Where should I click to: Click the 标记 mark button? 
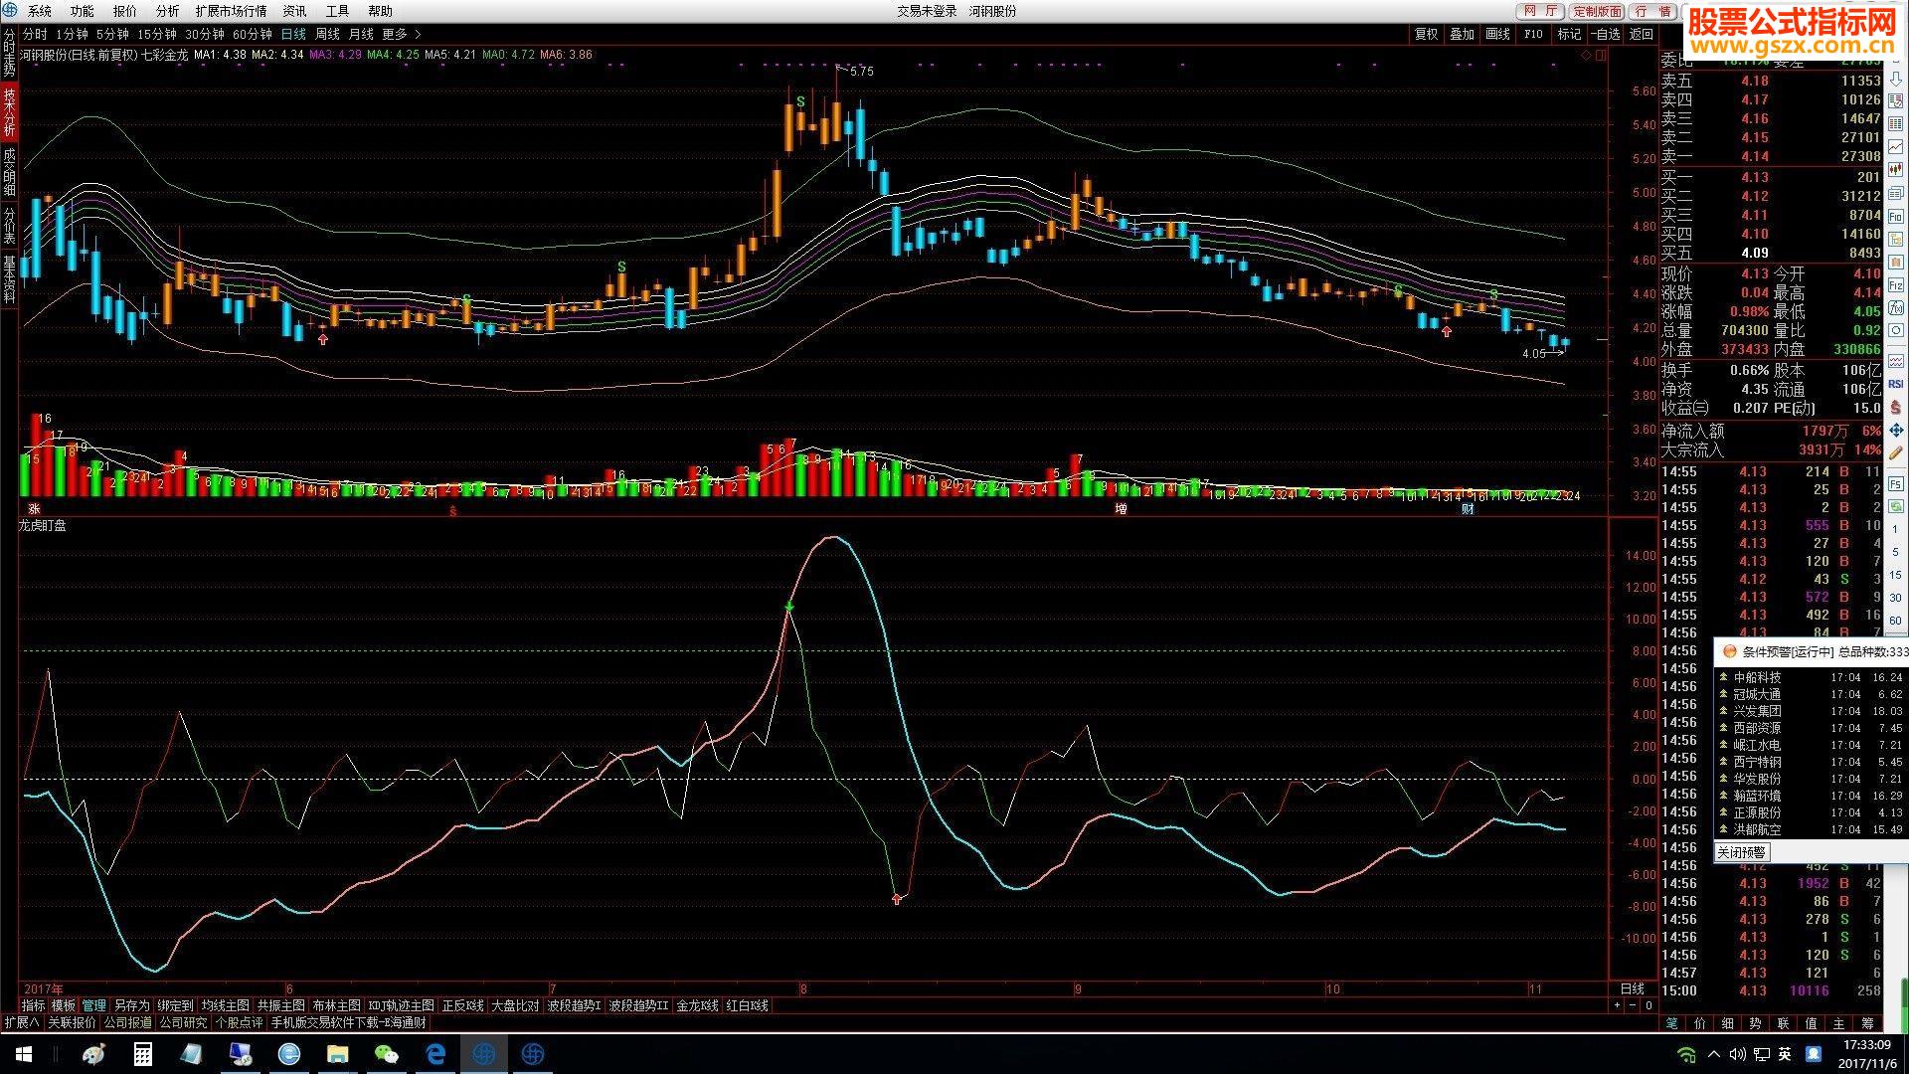pos(1569,34)
